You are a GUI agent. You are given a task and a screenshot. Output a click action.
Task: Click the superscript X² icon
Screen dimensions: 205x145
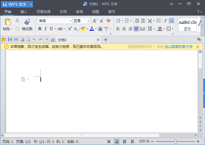(70, 29)
